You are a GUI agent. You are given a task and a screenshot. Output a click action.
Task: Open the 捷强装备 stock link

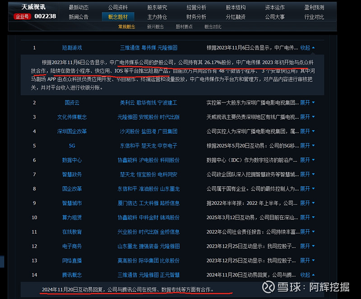pyautogui.click(x=148, y=246)
